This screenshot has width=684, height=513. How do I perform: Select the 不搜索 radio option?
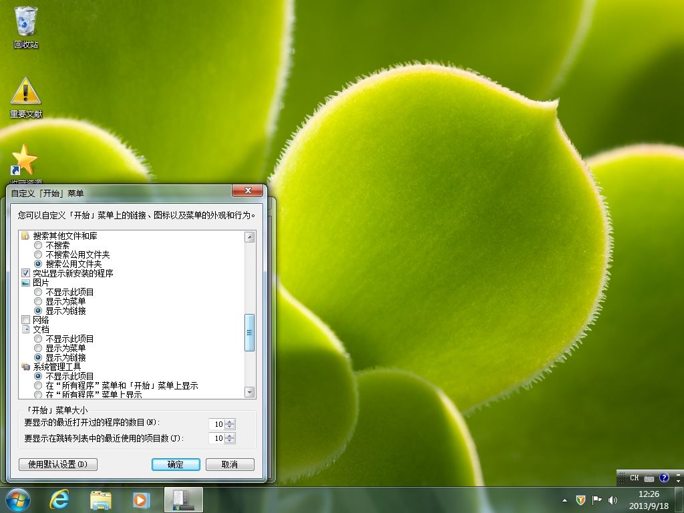(x=38, y=245)
